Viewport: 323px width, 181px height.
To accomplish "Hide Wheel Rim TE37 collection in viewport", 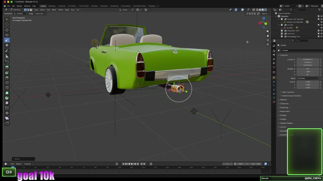I will [321, 31].
